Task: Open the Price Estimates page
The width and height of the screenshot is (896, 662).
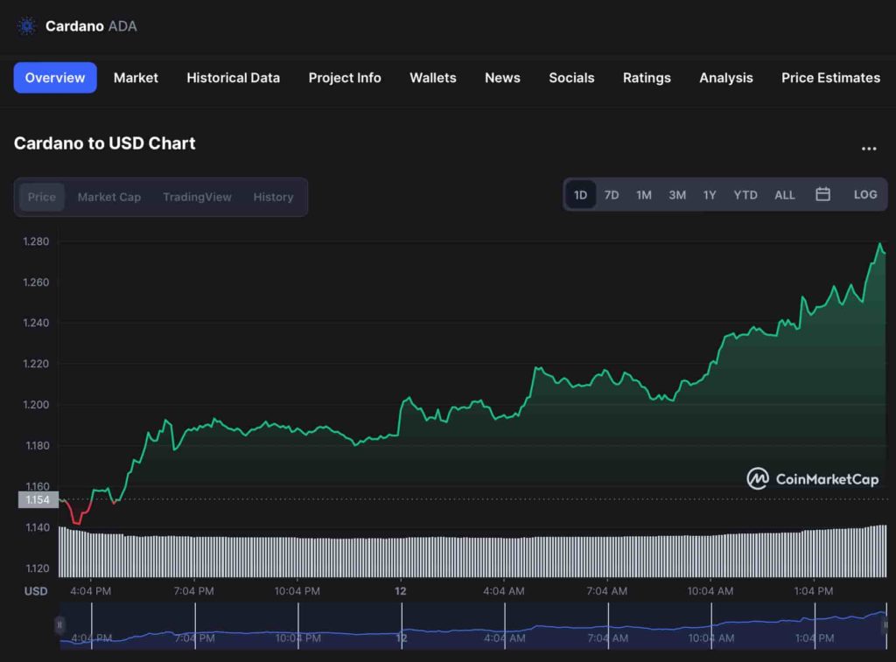Action: pos(830,78)
